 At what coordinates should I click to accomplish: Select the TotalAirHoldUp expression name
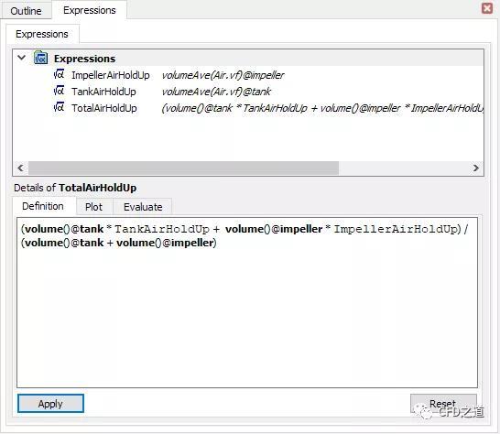click(104, 108)
